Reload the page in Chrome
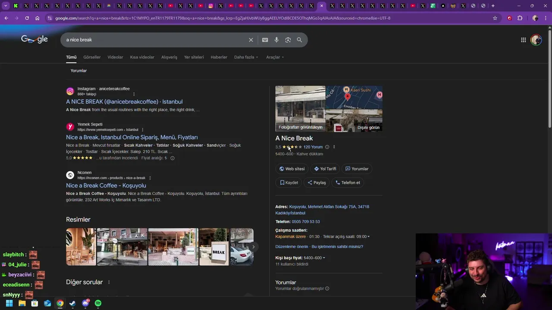The height and width of the screenshot is (310, 552). pos(27,18)
